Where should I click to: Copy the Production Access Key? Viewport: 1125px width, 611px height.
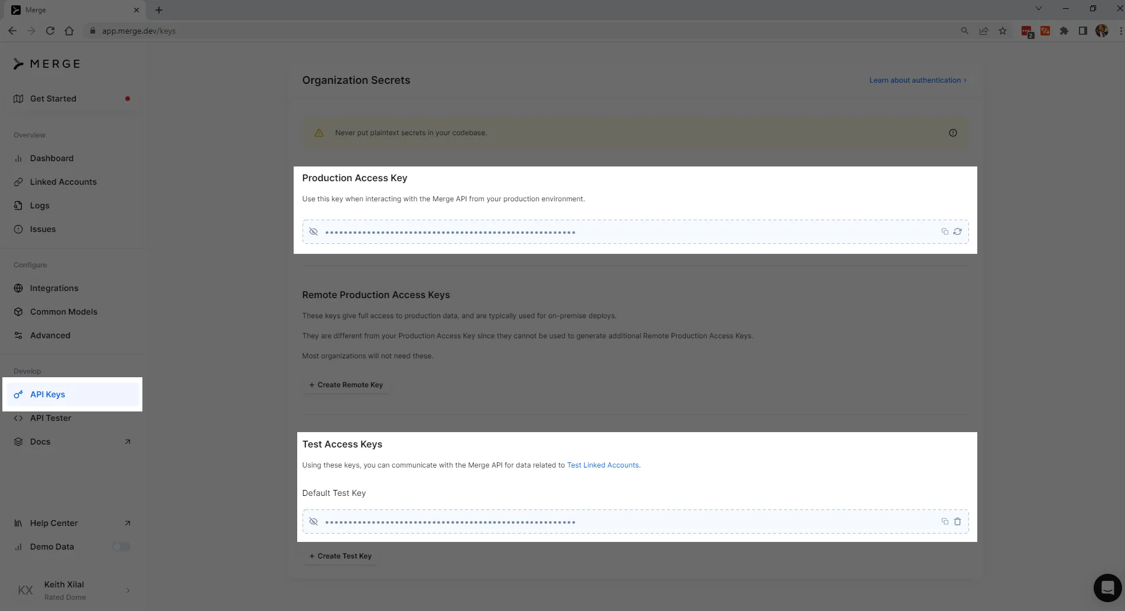[x=945, y=232]
